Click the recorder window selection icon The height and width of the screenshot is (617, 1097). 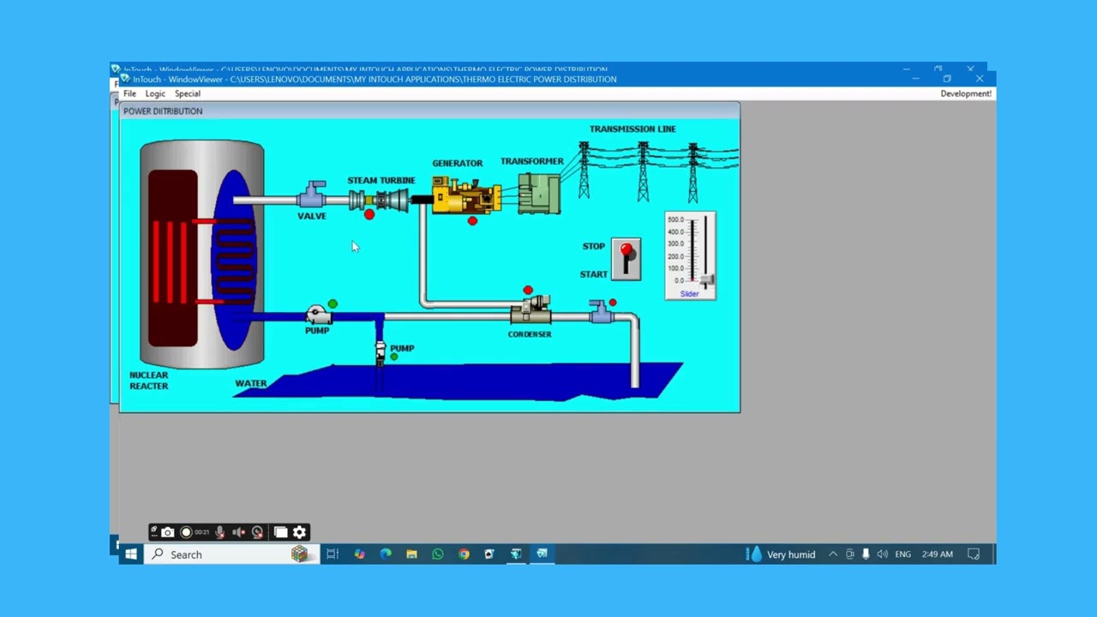(280, 532)
